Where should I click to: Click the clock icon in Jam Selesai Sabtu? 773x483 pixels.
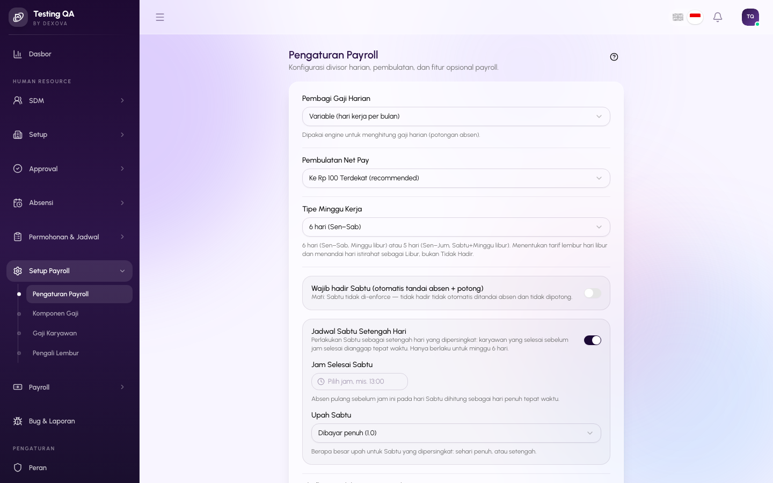tap(321, 382)
